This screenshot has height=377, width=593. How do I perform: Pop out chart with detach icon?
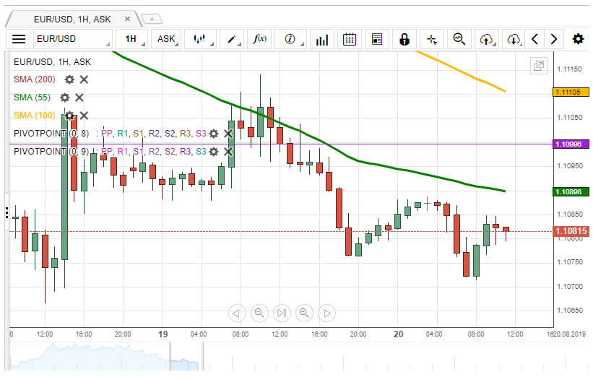click(x=539, y=66)
